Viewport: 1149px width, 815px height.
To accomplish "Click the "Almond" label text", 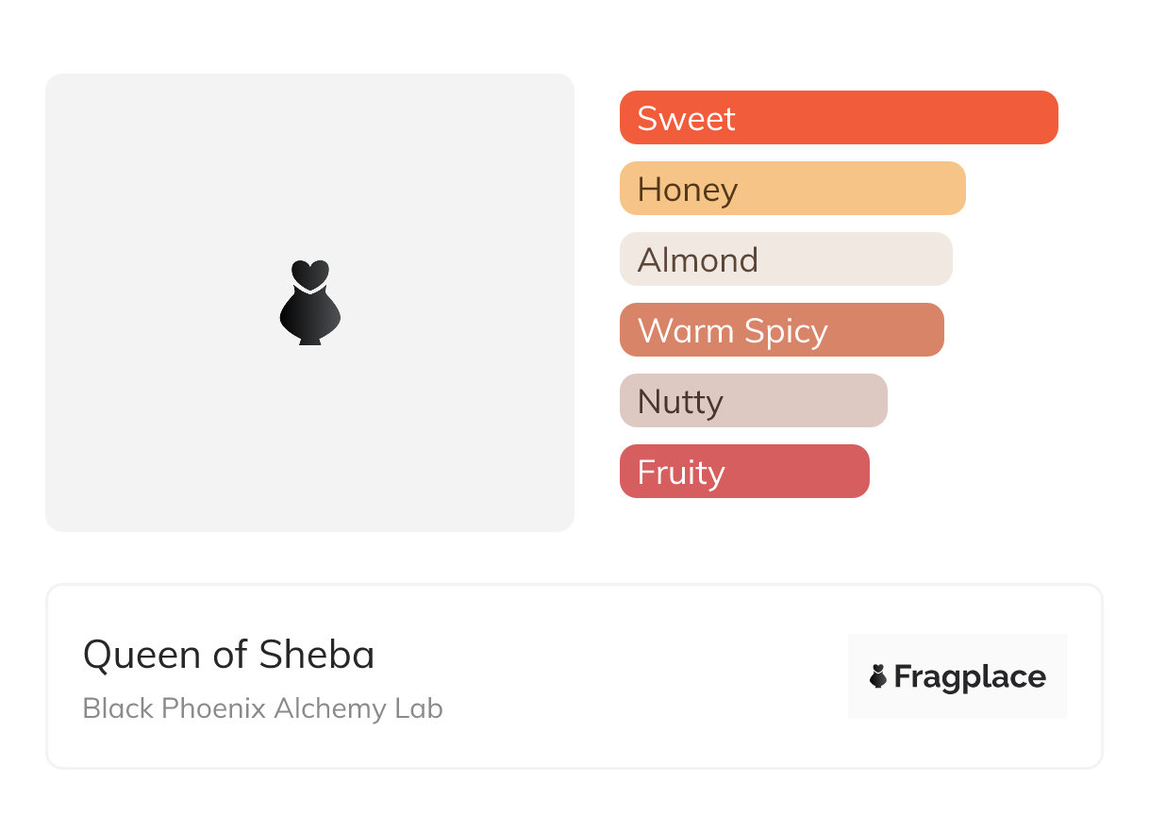I will tap(698, 260).
